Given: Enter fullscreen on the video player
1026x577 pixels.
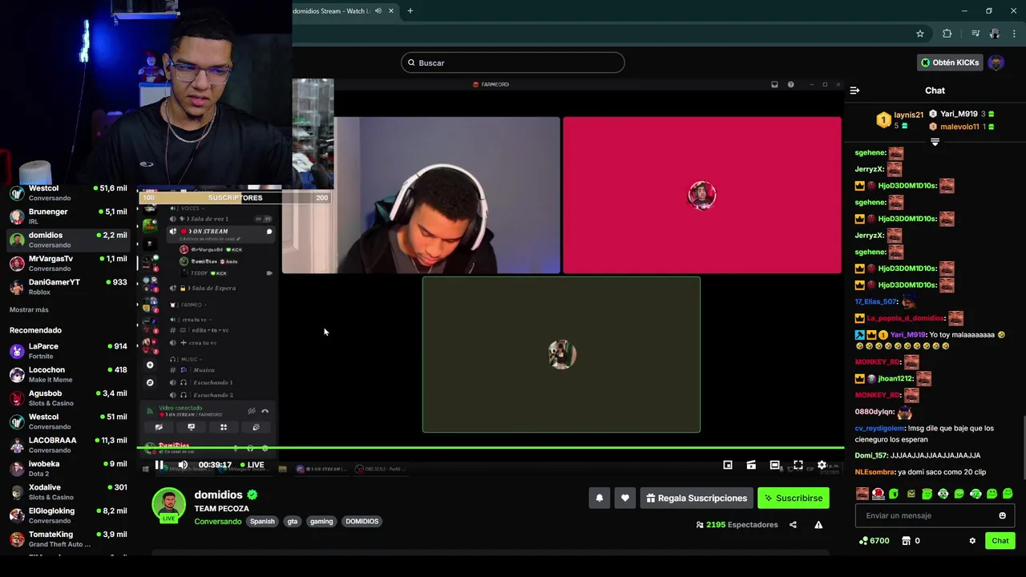Looking at the screenshot, I should tap(798, 465).
